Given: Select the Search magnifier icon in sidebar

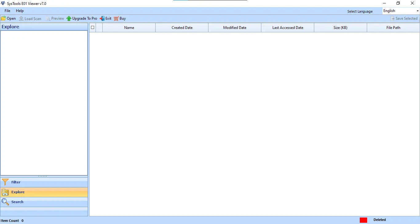Looking at the screenshot, I should click(x=5, y=202).
